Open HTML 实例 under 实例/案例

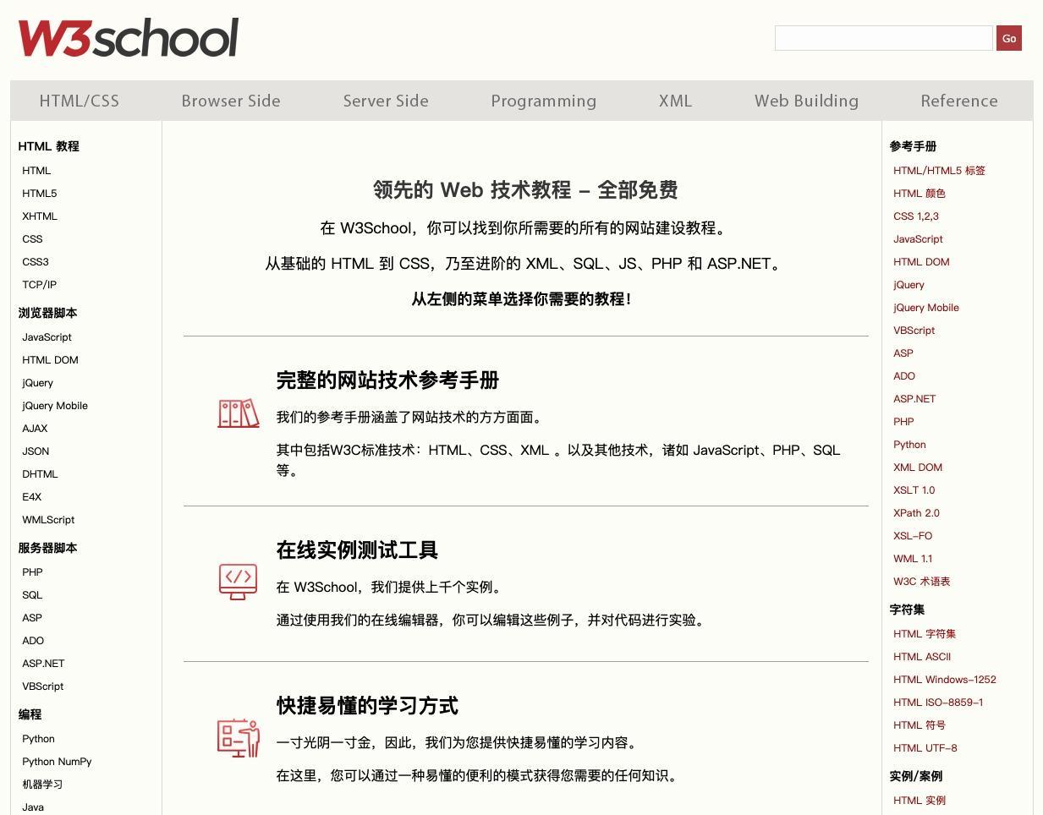click(x=919, y=800)
